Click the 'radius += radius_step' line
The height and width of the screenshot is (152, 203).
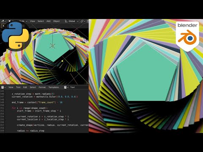click(30, 131)
